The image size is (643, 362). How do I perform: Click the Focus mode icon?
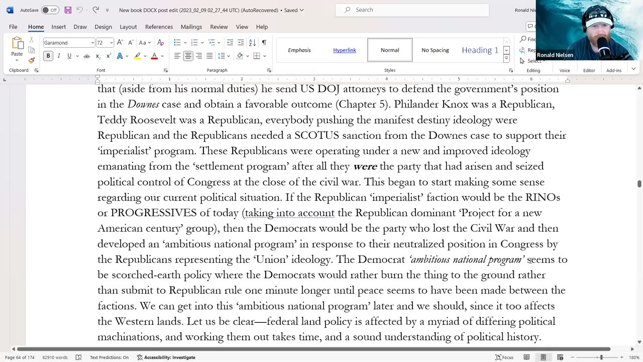504,357
